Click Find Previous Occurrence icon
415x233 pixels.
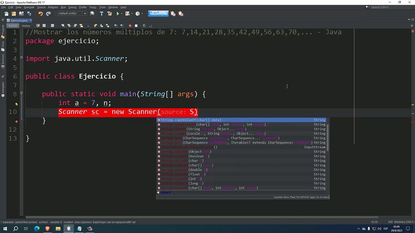point(69,26)
